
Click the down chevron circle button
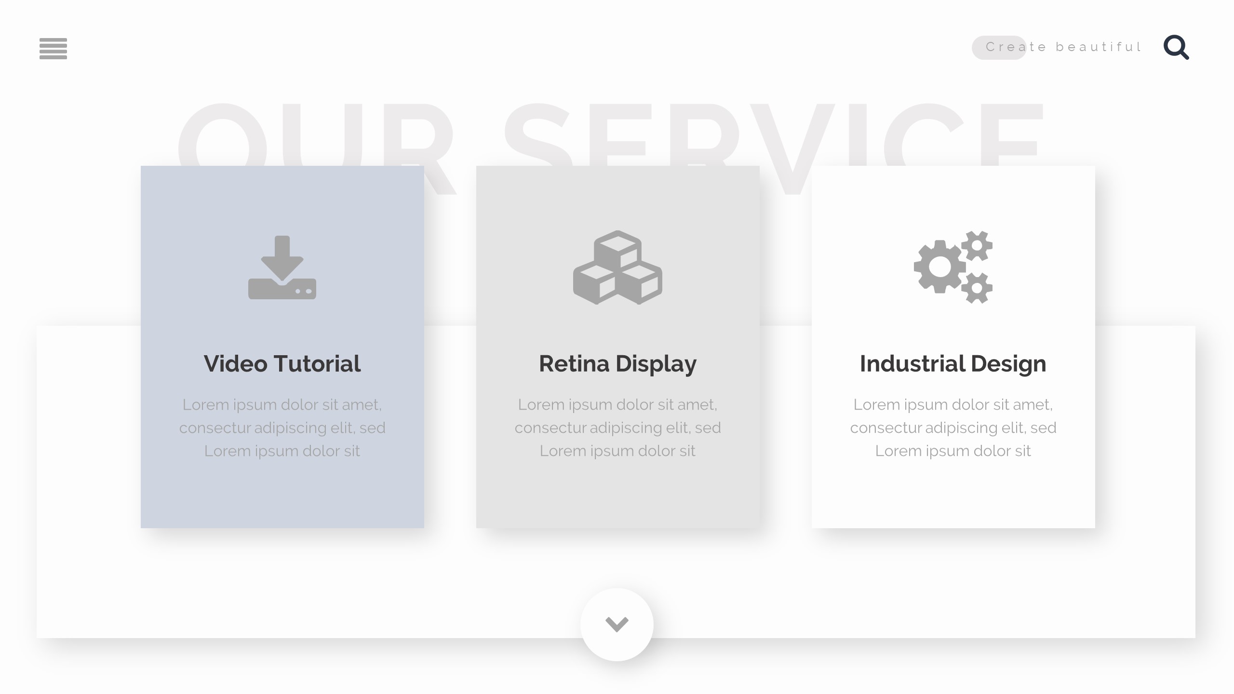click(617, 625)
